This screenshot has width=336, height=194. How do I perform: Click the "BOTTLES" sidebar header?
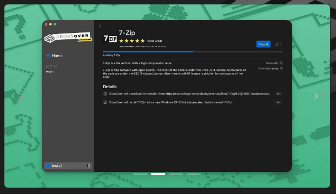(52, 66)
